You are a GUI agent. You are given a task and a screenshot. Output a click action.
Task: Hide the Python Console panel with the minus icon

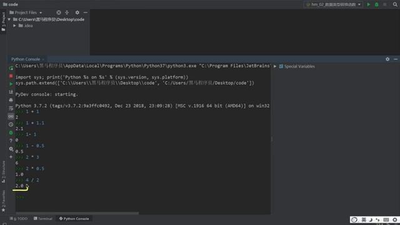[396, 59]
